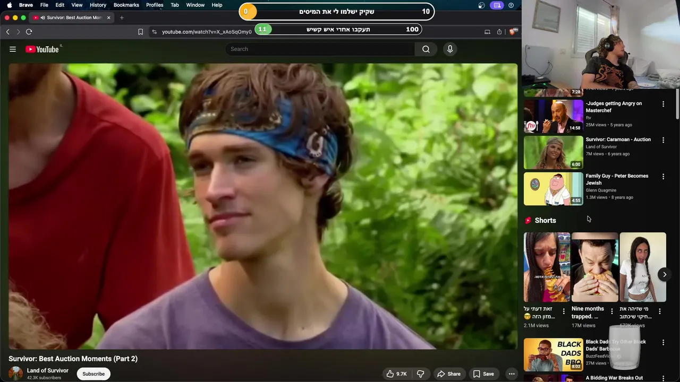Click the browser share icon
680x382 pixels.
click(499, 32)
